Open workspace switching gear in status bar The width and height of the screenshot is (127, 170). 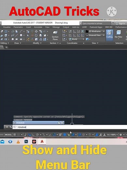click(x=120, y=135)
